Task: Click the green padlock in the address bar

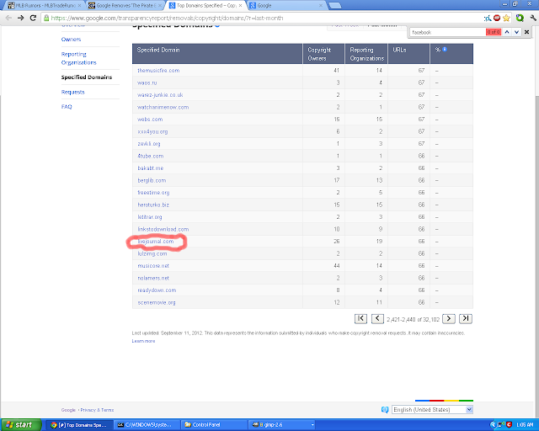Action: click(46, 18)
